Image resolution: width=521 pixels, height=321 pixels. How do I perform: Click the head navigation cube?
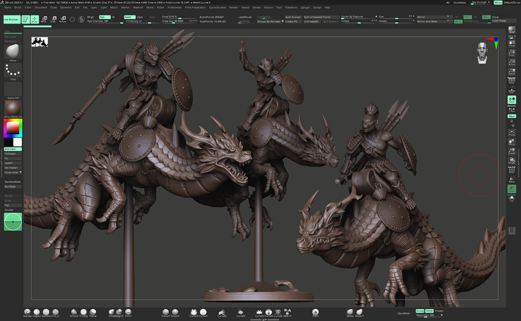[484, 52]
